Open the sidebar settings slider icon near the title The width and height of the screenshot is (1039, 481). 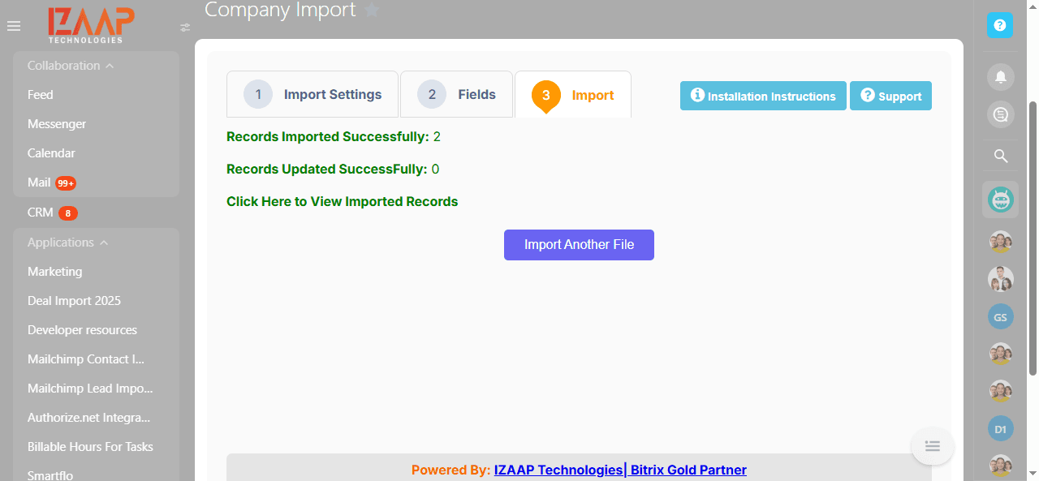184,27
